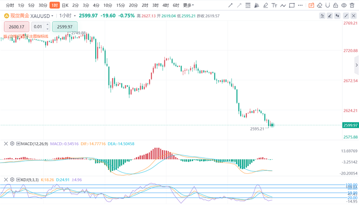The height and width of the screenshot is (205, 359).
Task: Select the active 1时 timeframe tab
Action: click(x=55, y=5)
